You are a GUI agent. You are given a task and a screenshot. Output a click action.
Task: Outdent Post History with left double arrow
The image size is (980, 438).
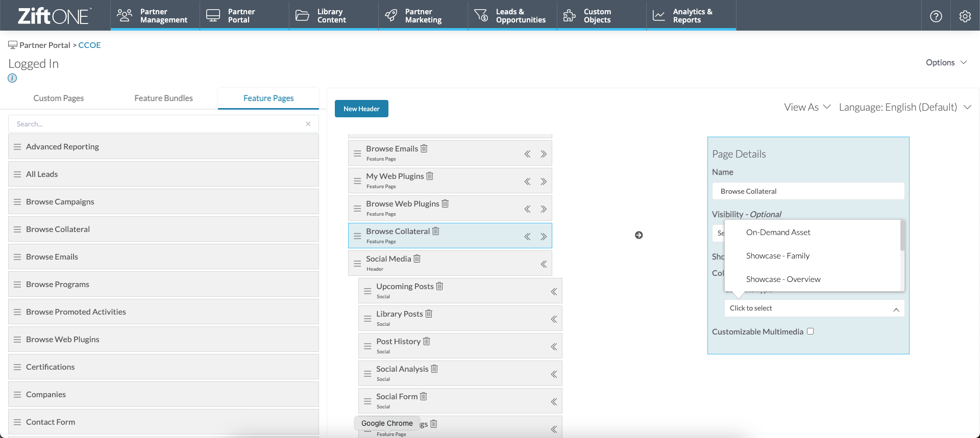(x=554, y=347)
